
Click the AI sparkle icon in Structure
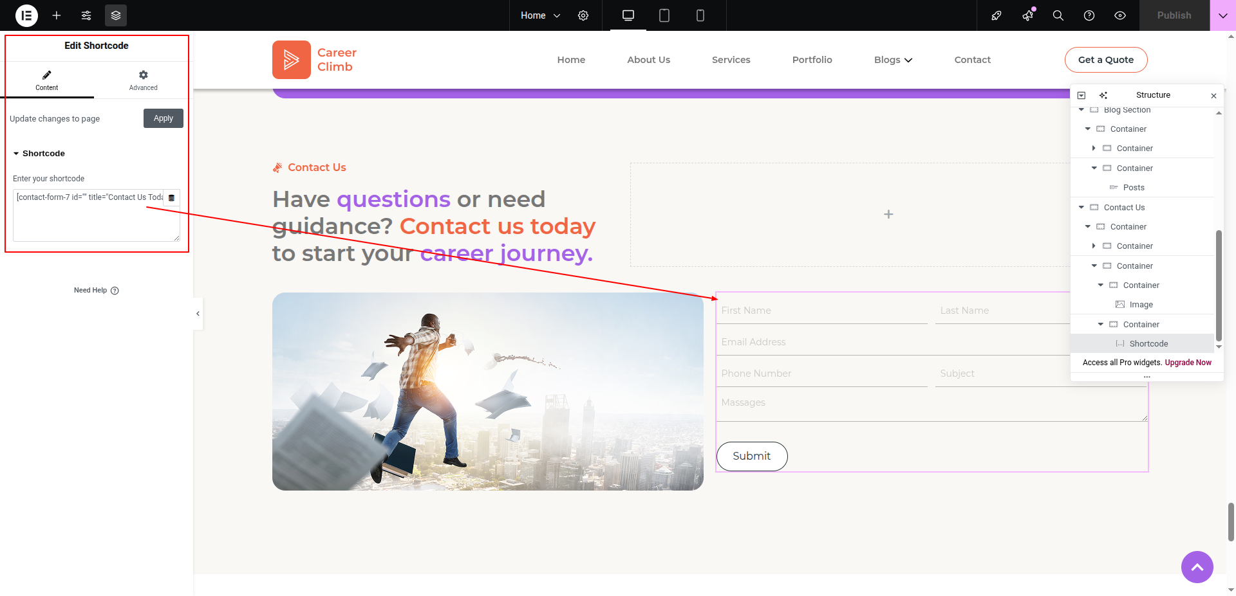[x=1103, y=95]
